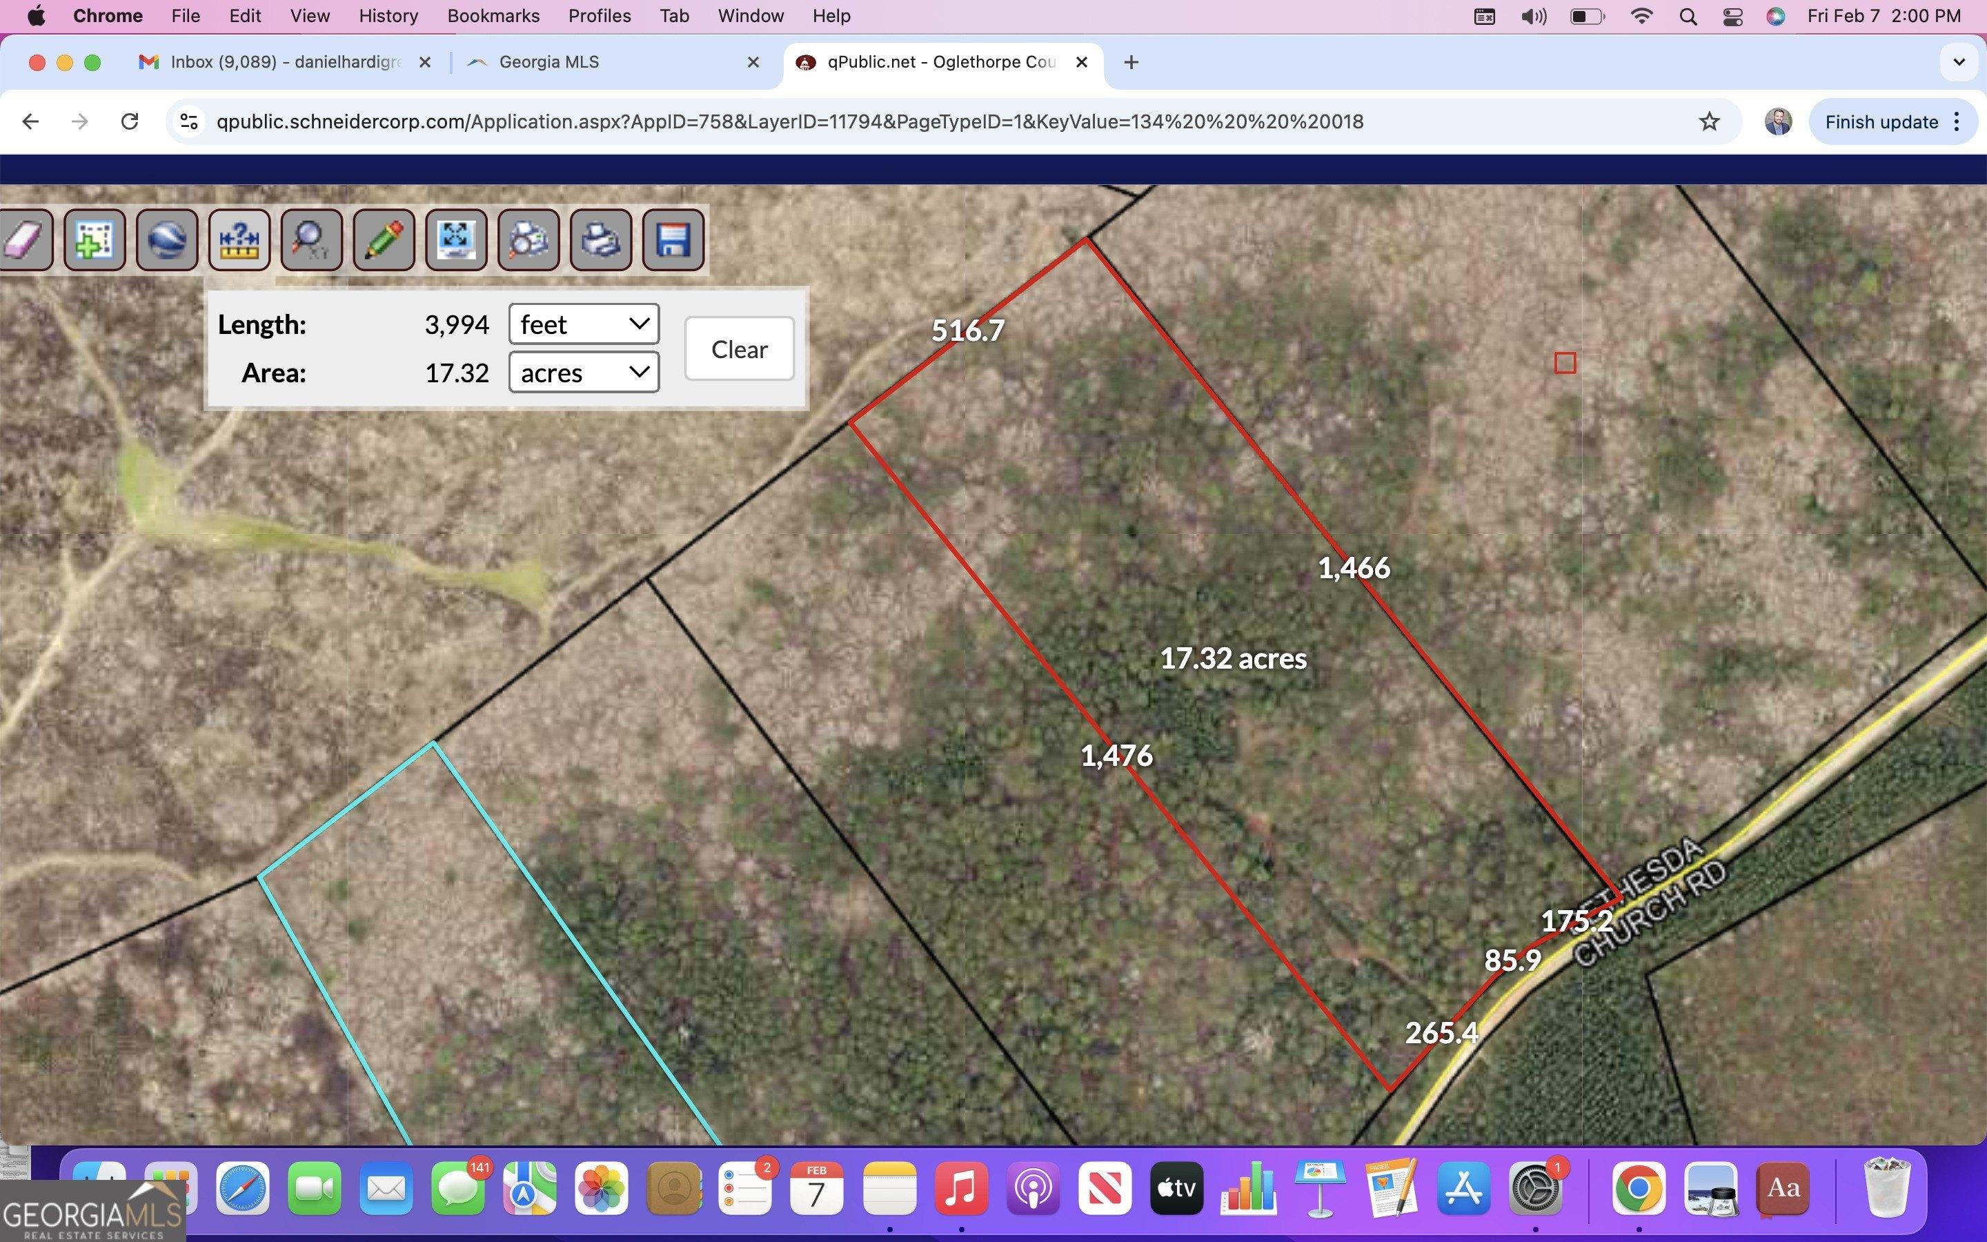Clear the current measurement

click(739, 349)
